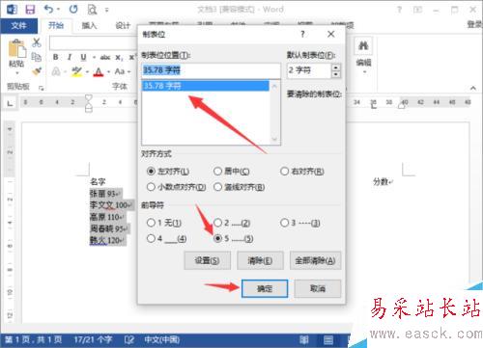Expand the clipboard group launcher

click(x=41, y=88)
